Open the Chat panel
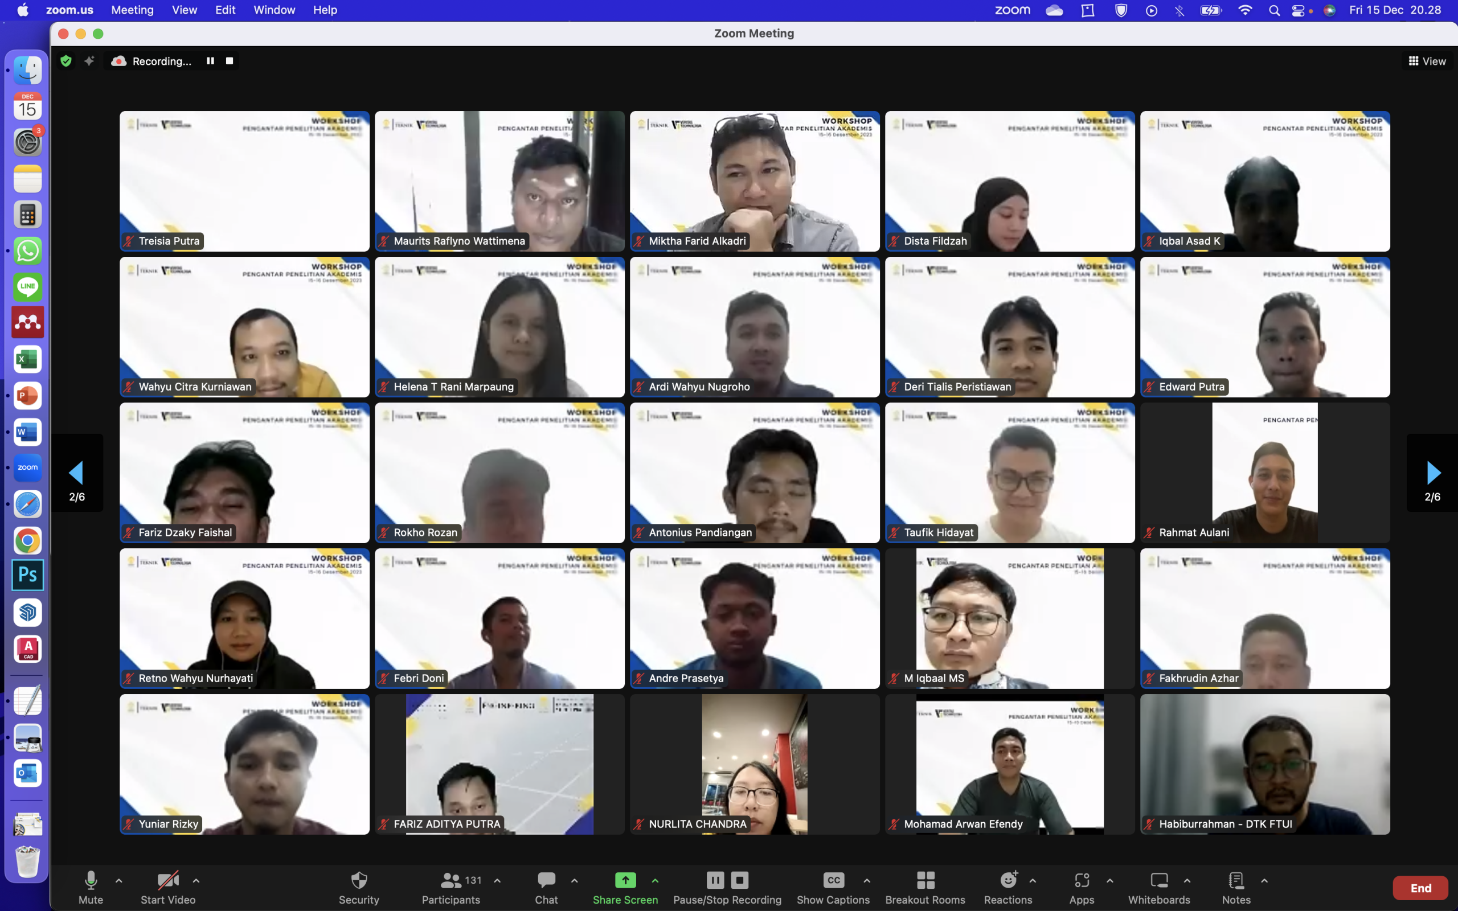The image size is (1458, 911). (x=546, y=887)
